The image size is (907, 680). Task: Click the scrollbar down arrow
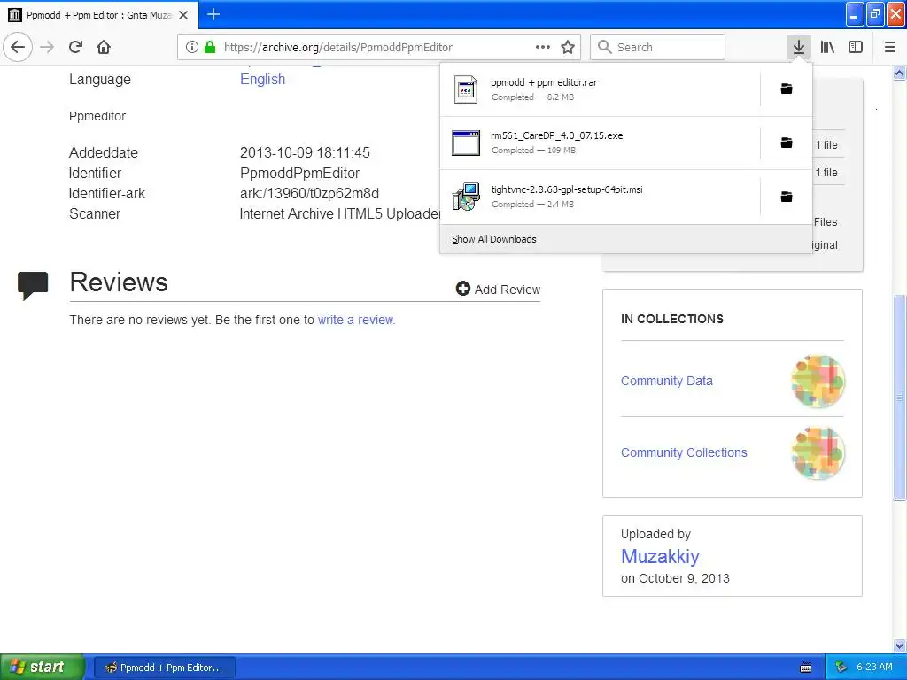(x=899, y=645)
